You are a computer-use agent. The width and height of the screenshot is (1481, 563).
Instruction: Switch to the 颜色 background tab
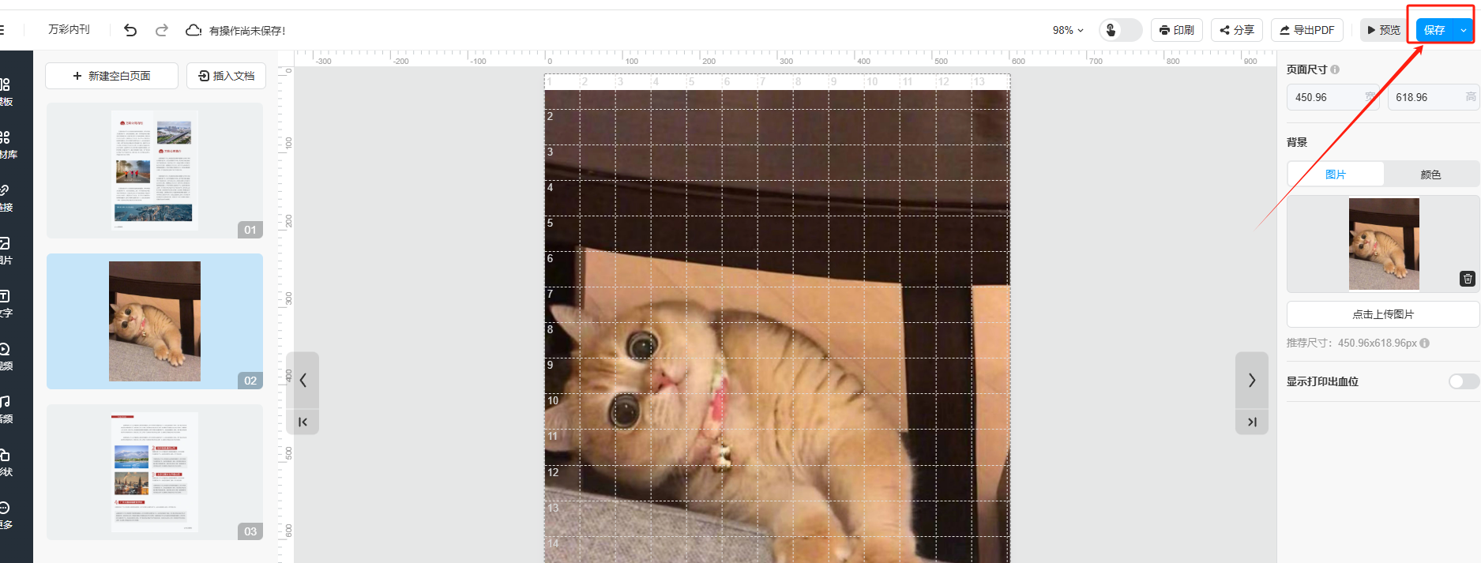click(x=1430, y=175)
